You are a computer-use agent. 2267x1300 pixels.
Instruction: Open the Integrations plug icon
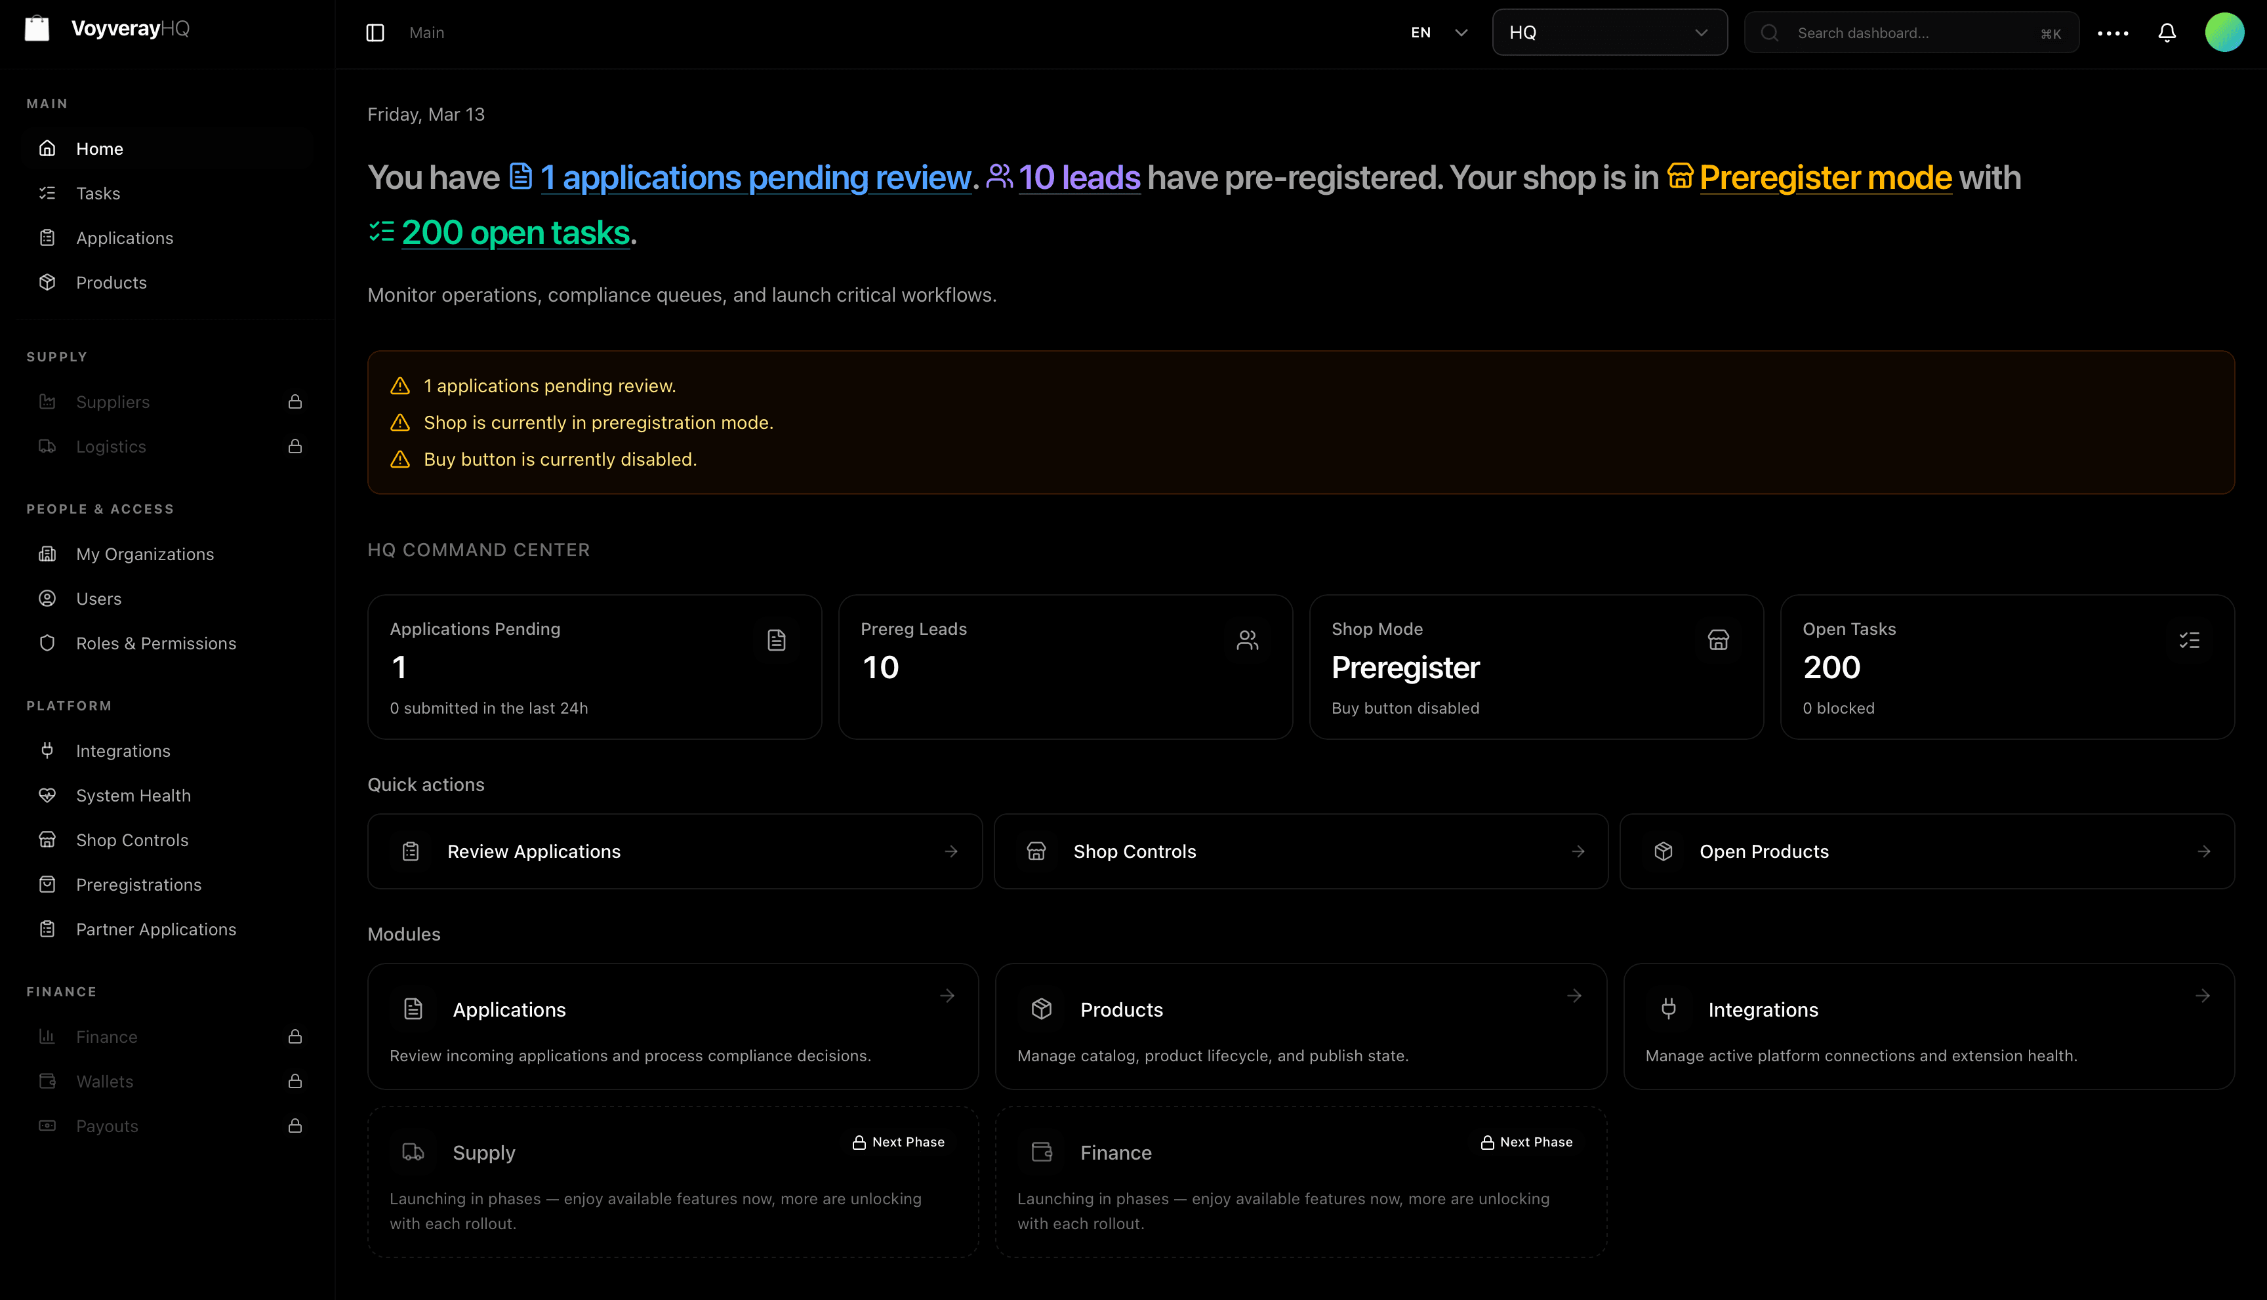47,751
